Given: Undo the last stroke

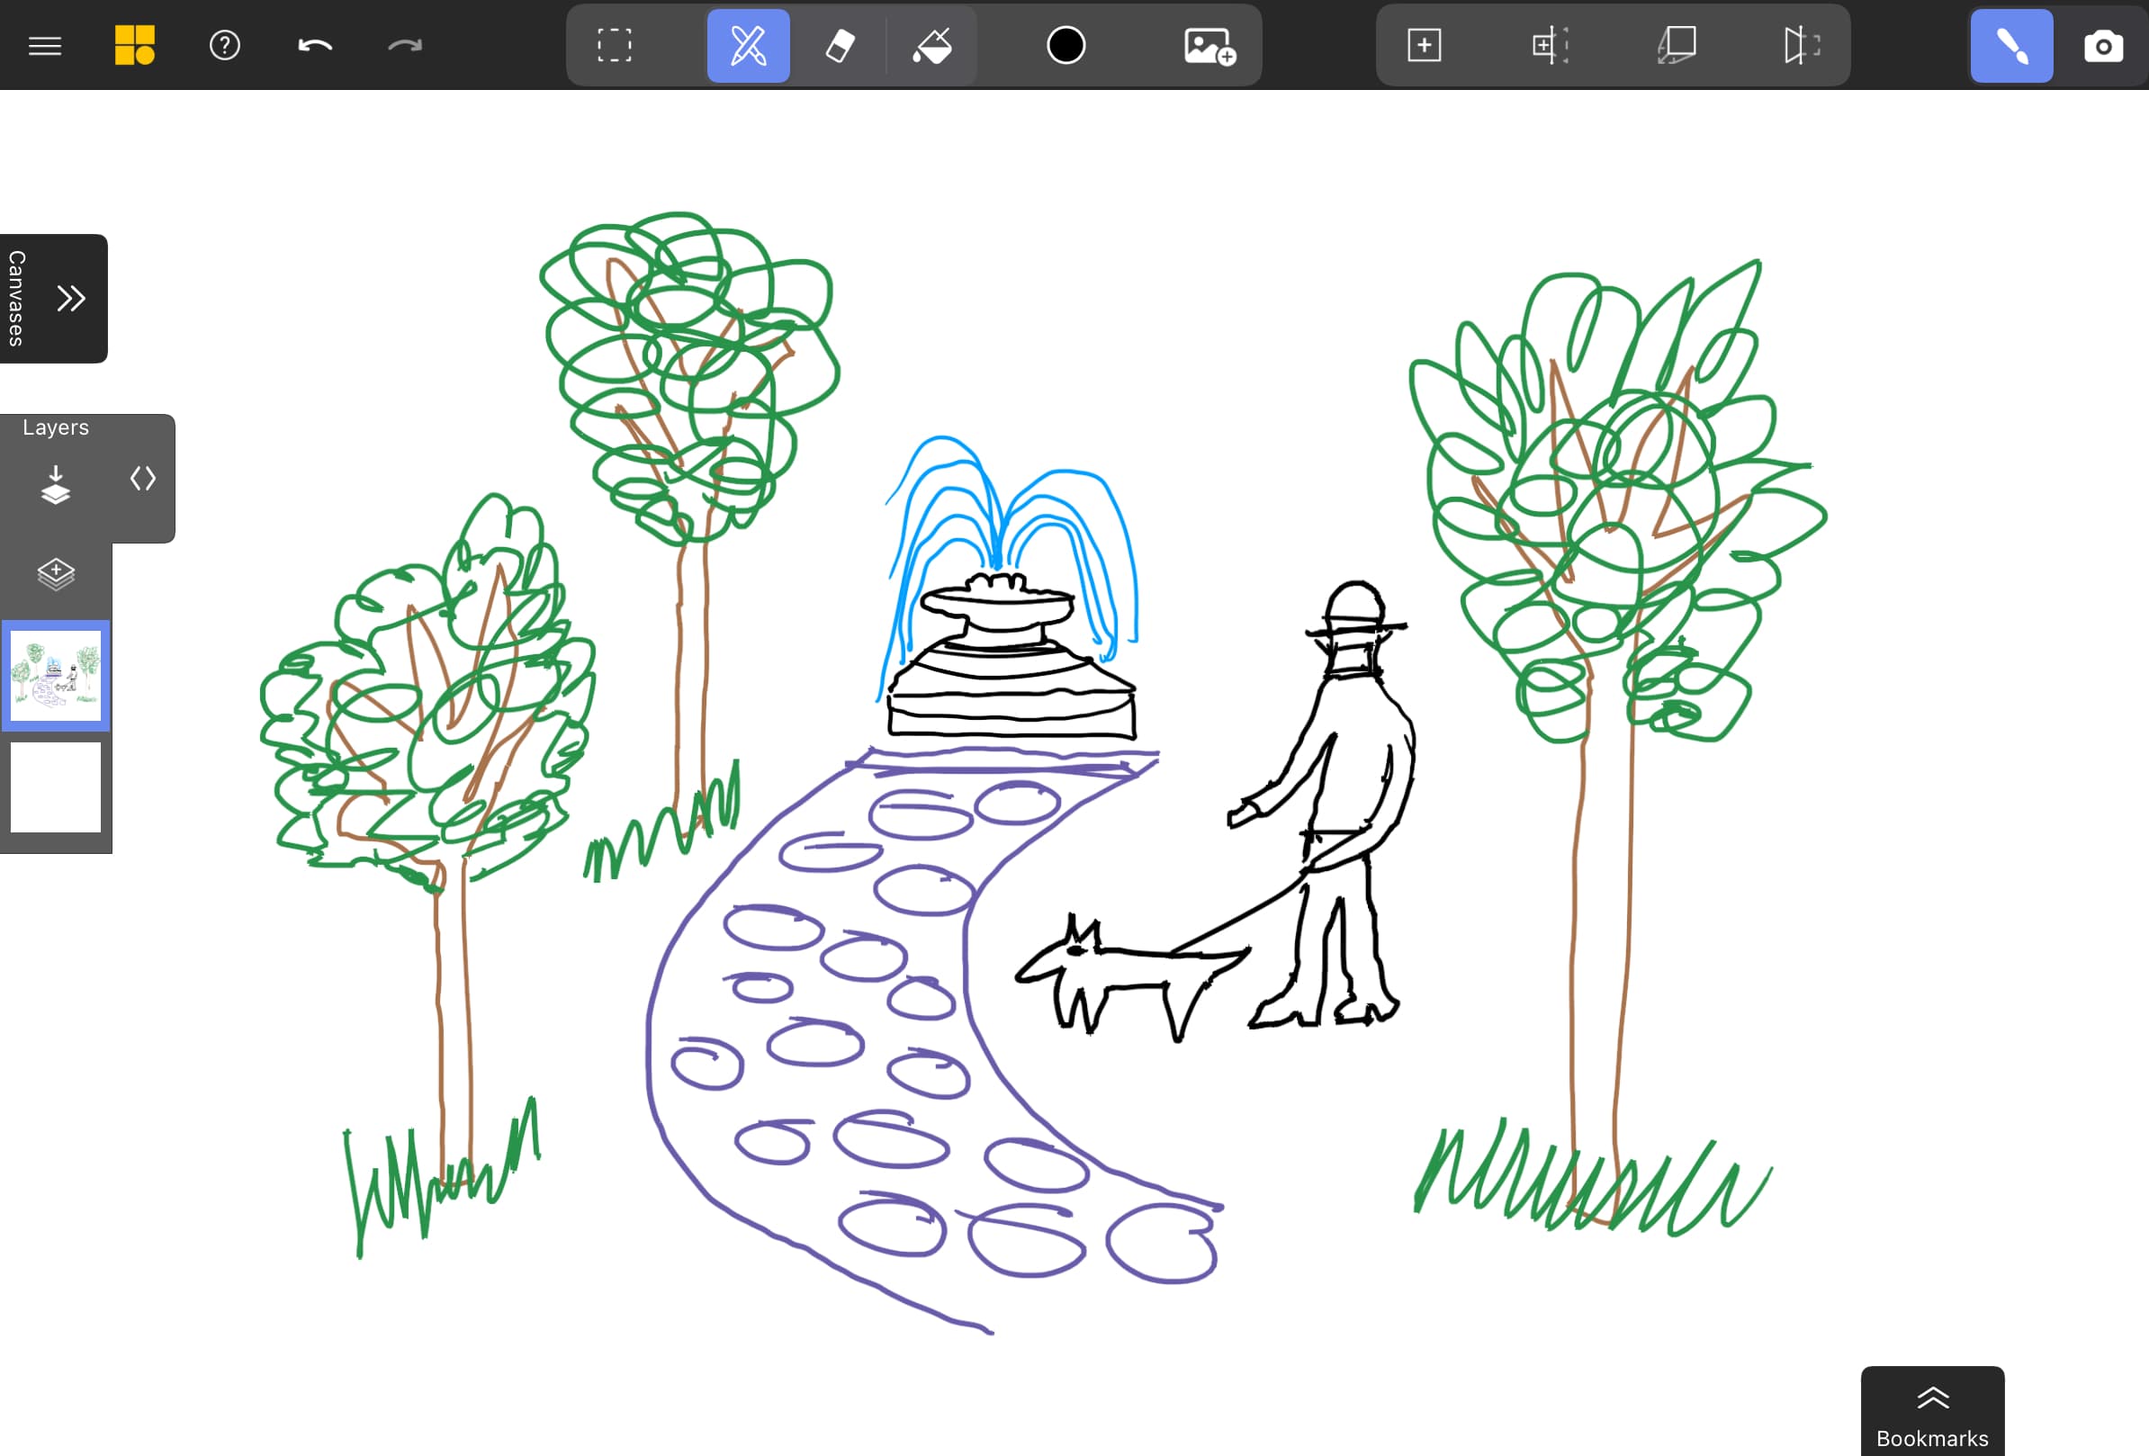Looking at the screenshot, I should tap(314, 45).
